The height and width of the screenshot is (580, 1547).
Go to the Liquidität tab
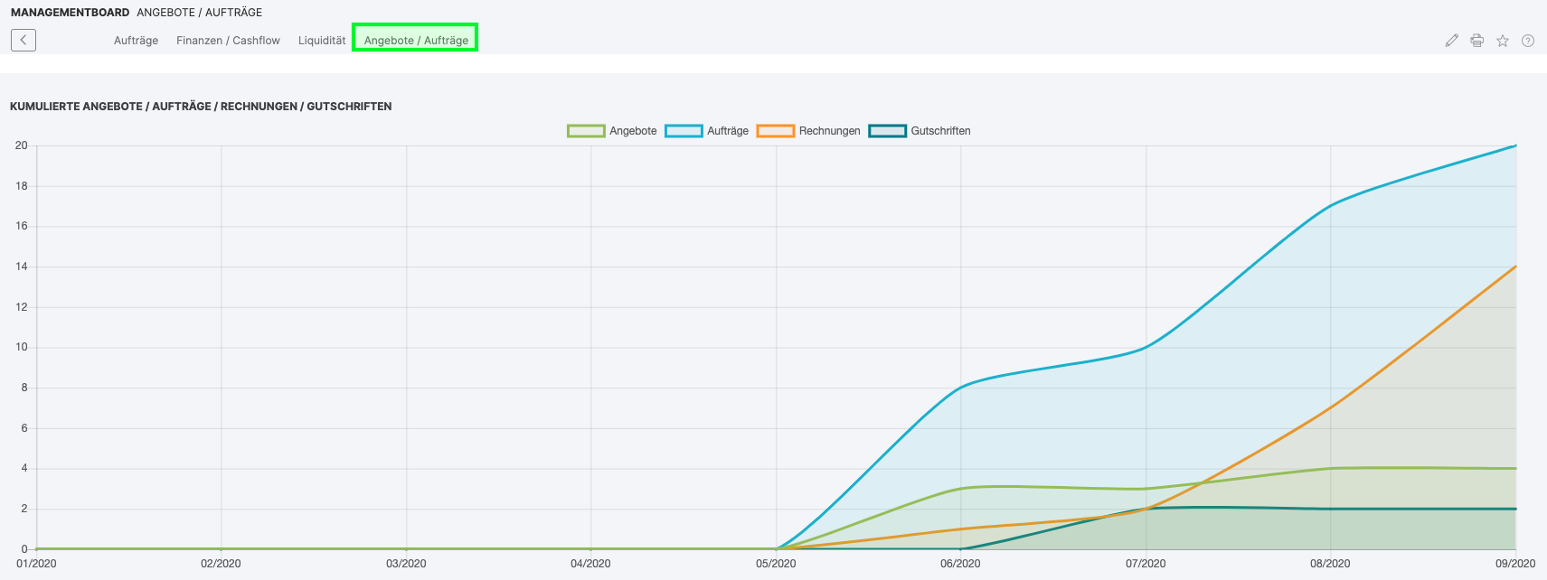pyautogui.click(x=322, y=41)
